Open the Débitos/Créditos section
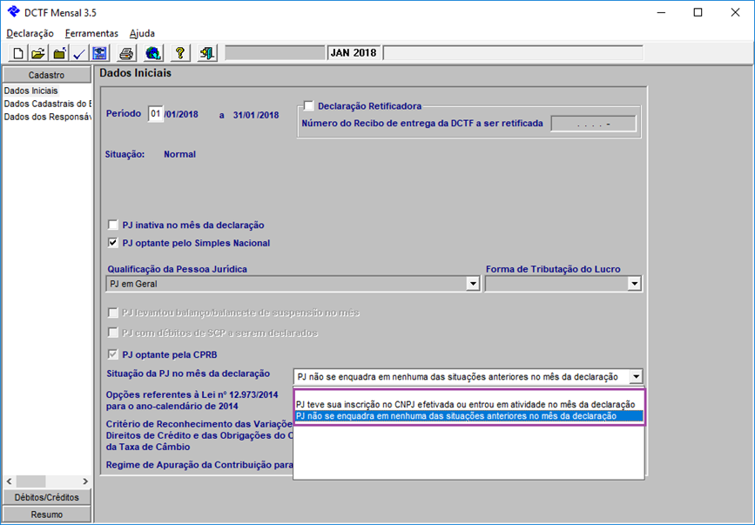 point(47,497)
